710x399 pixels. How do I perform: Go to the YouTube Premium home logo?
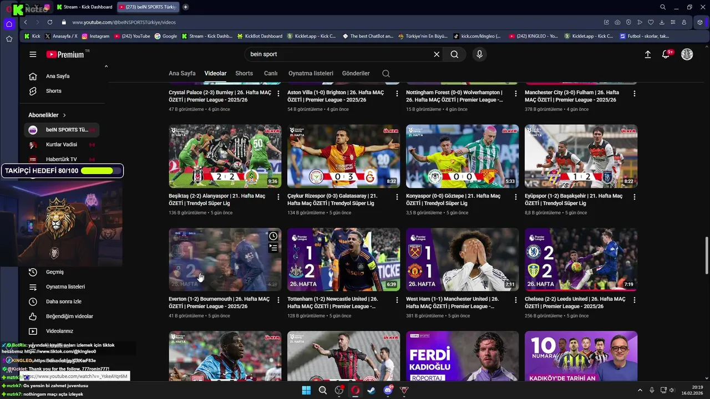coord(65,54)
